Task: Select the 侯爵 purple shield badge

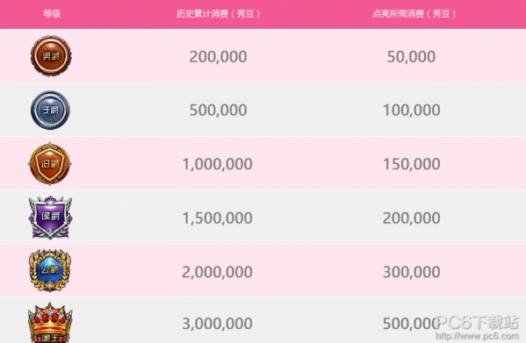Action: pos(50,218)
